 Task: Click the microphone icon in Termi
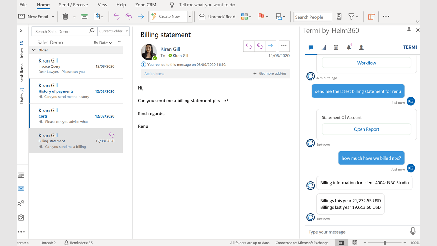click(x=413, y=231)
